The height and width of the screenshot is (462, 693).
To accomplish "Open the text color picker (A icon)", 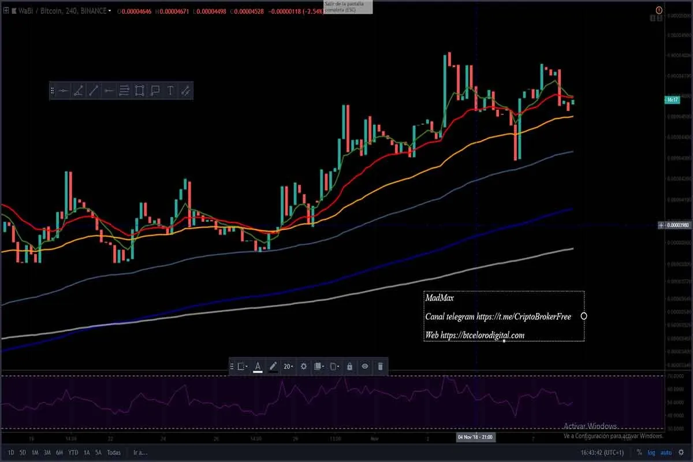I will 258,366.
